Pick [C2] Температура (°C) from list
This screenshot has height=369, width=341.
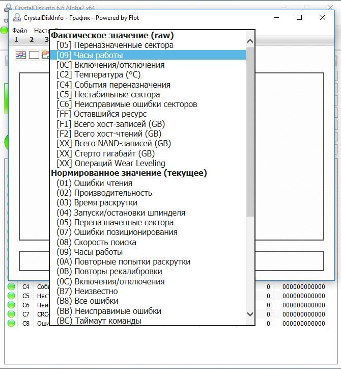point(148,75)
